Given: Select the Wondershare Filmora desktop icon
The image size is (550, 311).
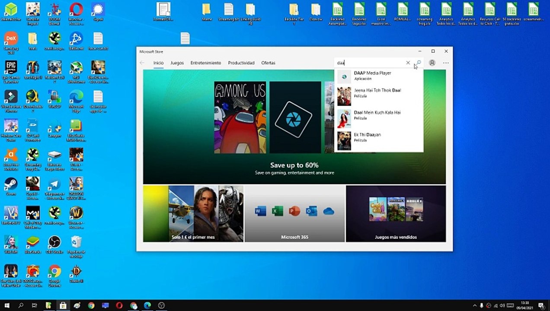Looking at the screenshot, I should 11,101.
